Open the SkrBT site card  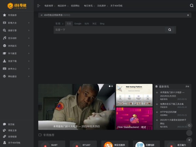pos(52,144)
